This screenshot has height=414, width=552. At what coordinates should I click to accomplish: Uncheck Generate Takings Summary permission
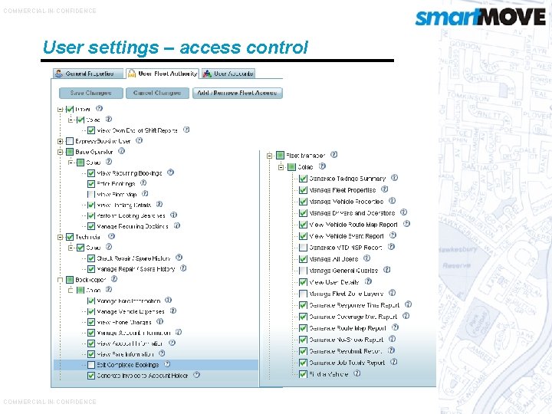pyautogui.click(x=303, y=179)
